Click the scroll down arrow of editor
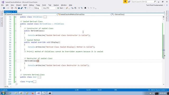169x95 pixels. click(164, 84)
